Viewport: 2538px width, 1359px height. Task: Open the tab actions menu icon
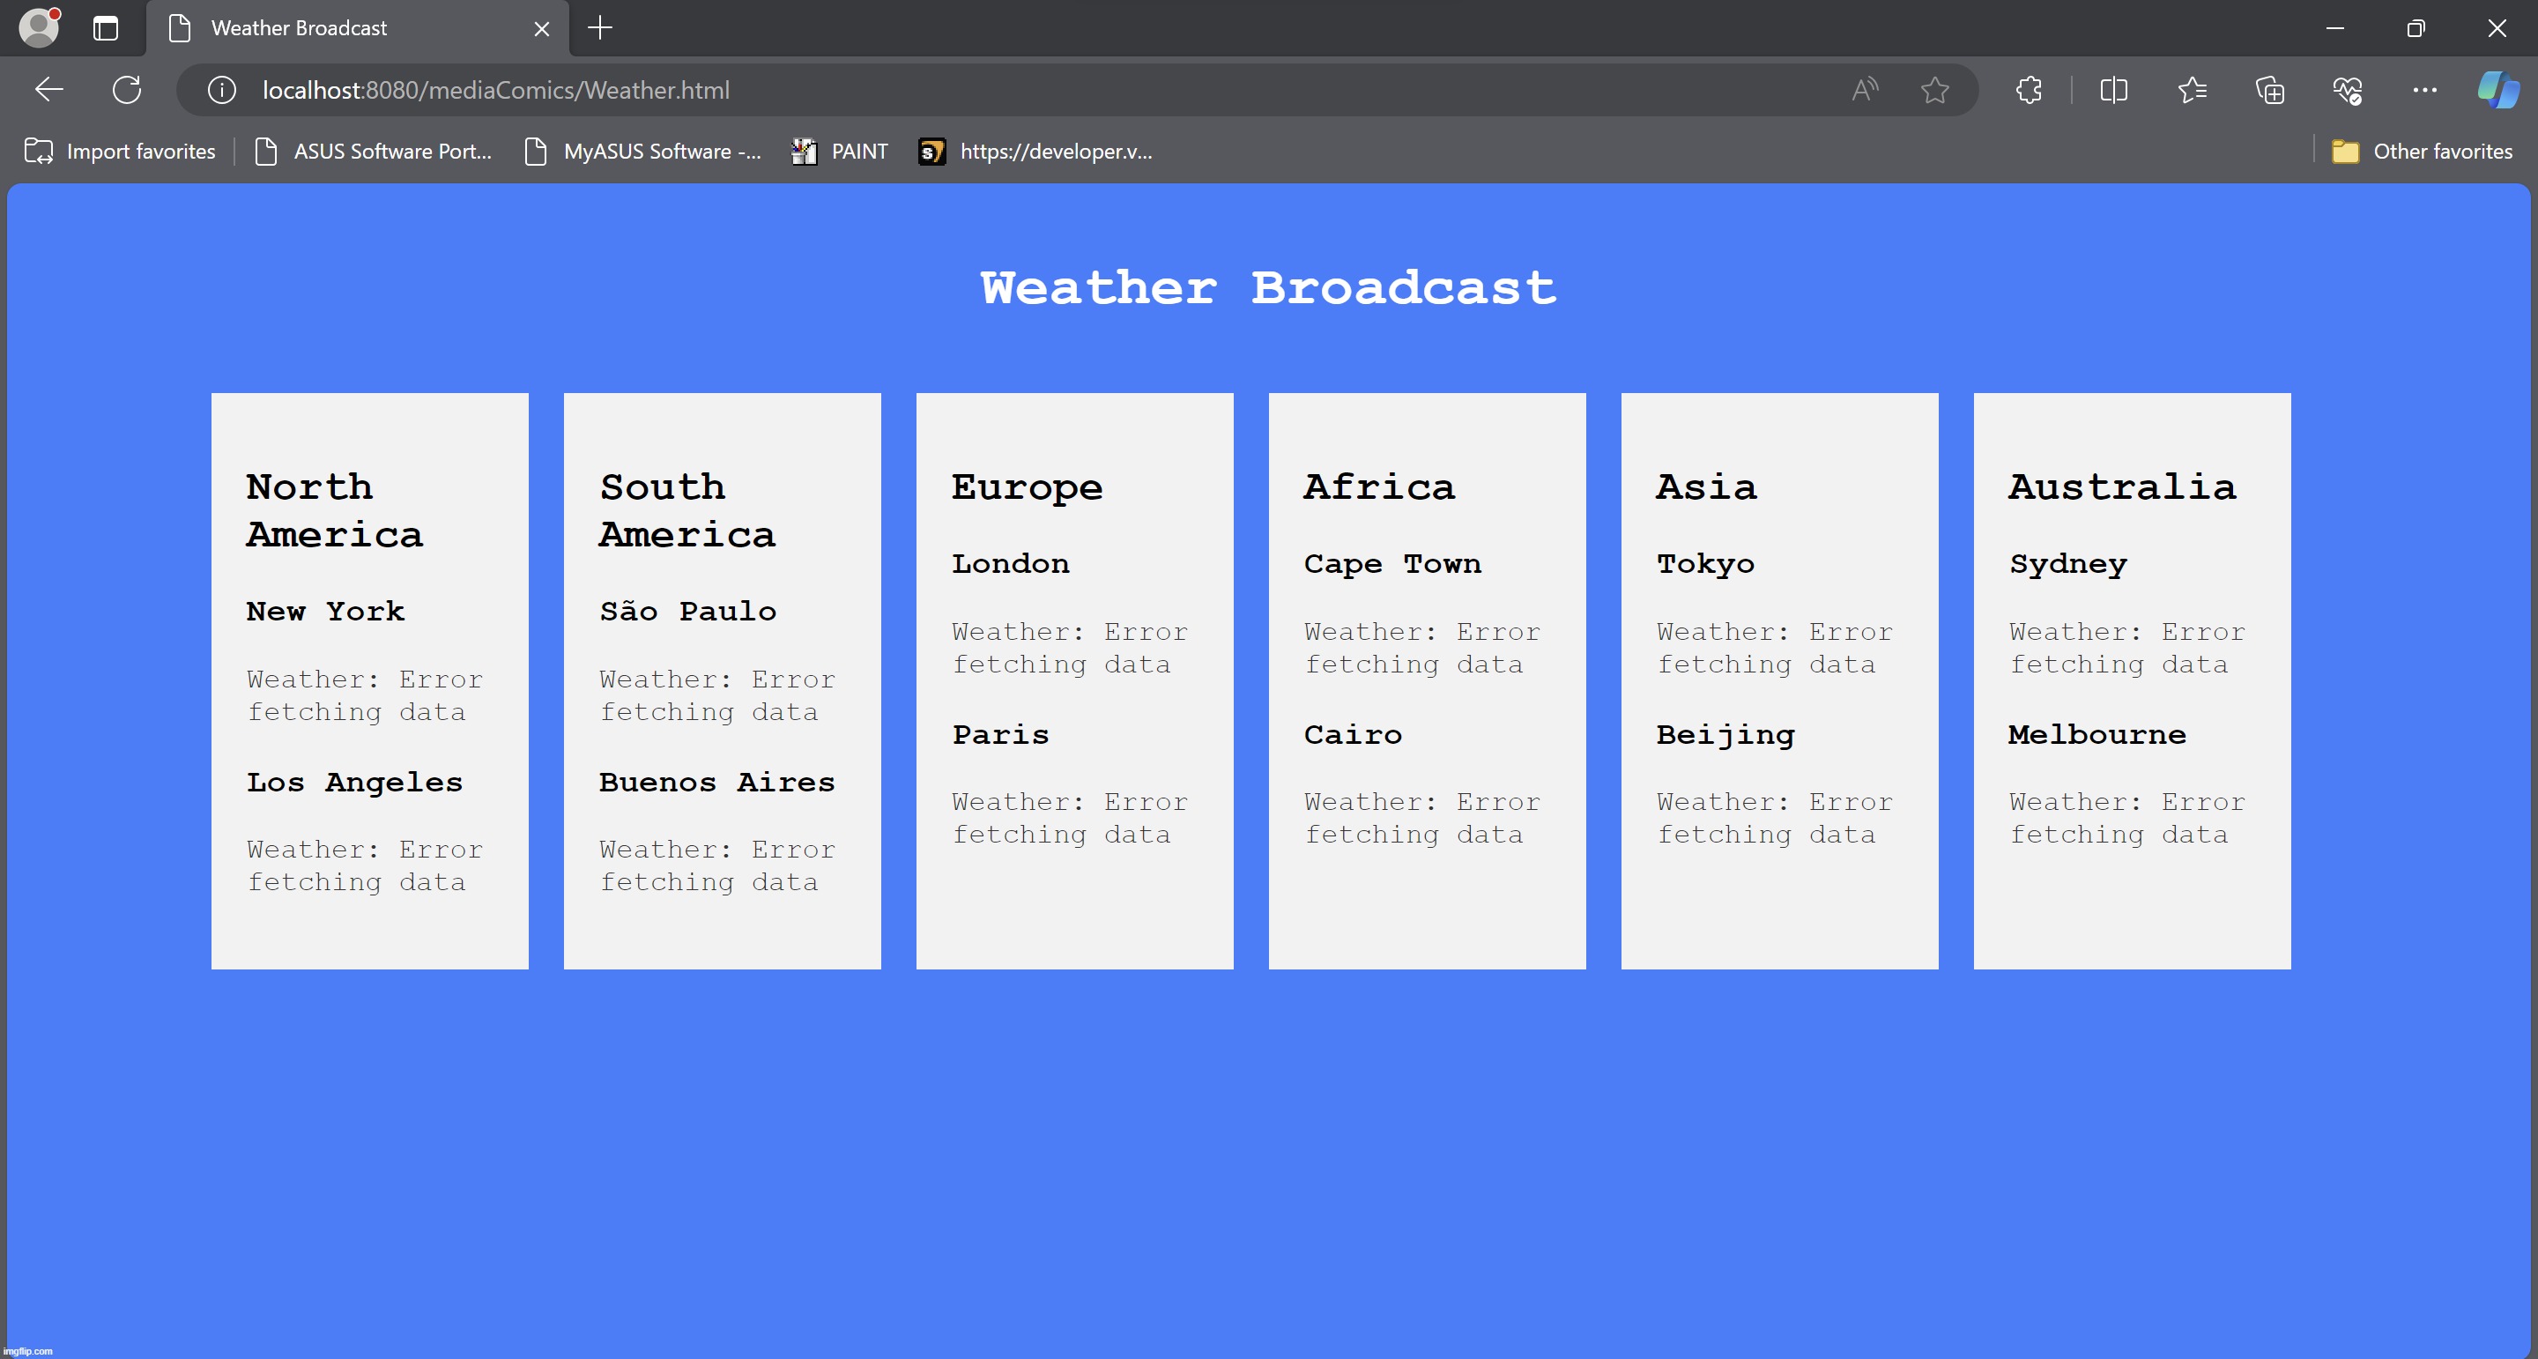coord(106,27)
